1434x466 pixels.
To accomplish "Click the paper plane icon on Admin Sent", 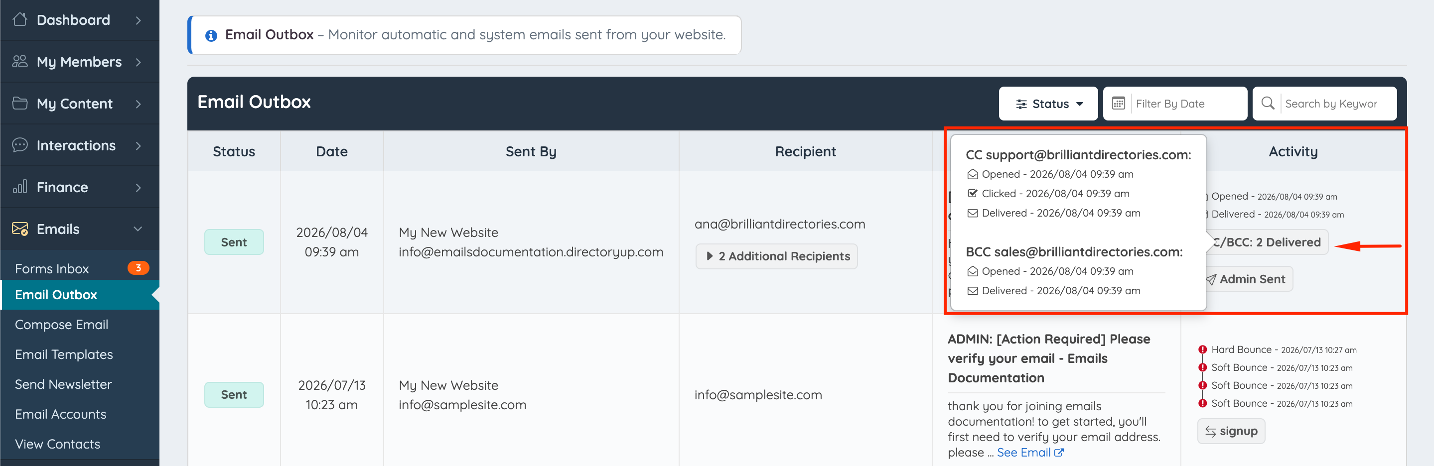I will pyautogui.click(x=1211, y=280).
